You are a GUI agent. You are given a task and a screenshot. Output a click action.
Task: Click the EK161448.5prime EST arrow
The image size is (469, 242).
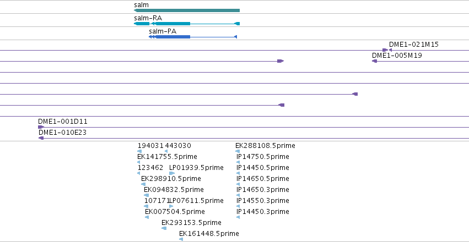181,239
